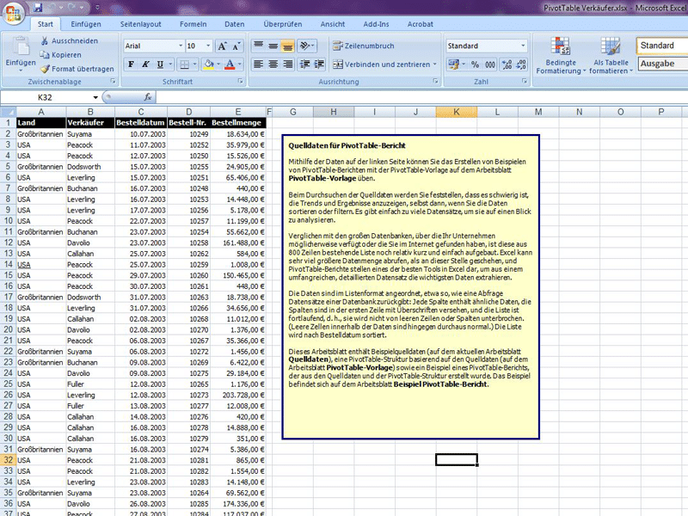Decrease font size with small A icon

click(236, 46)
